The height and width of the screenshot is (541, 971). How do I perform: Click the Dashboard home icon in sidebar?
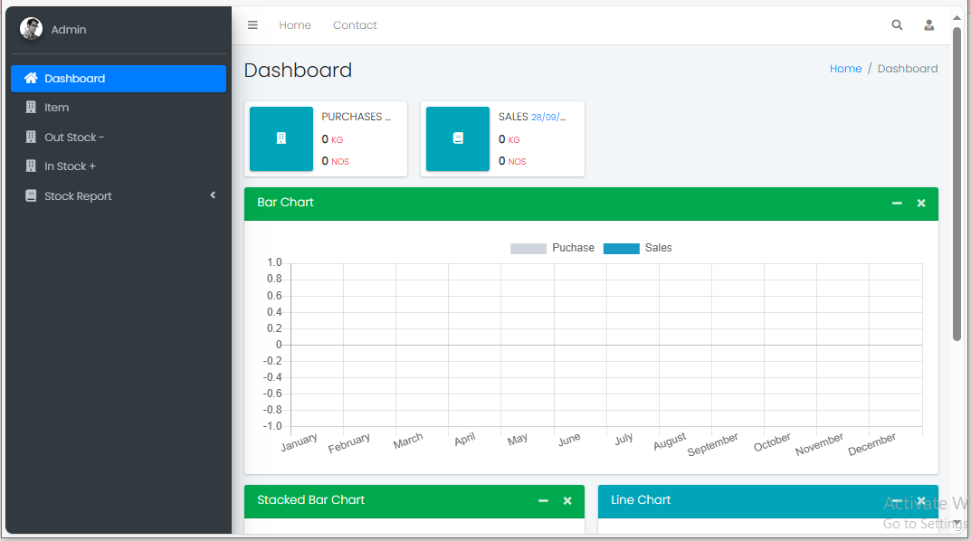coord(31,79)
